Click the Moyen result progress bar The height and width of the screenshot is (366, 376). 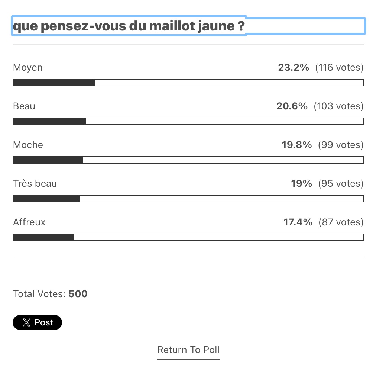click(x=188, y=83)
